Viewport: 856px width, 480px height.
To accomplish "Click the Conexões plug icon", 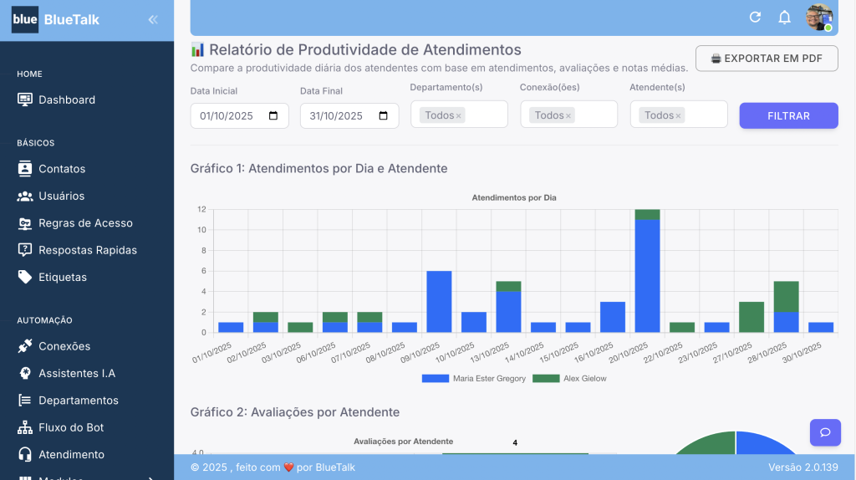I will pos(24,346).
